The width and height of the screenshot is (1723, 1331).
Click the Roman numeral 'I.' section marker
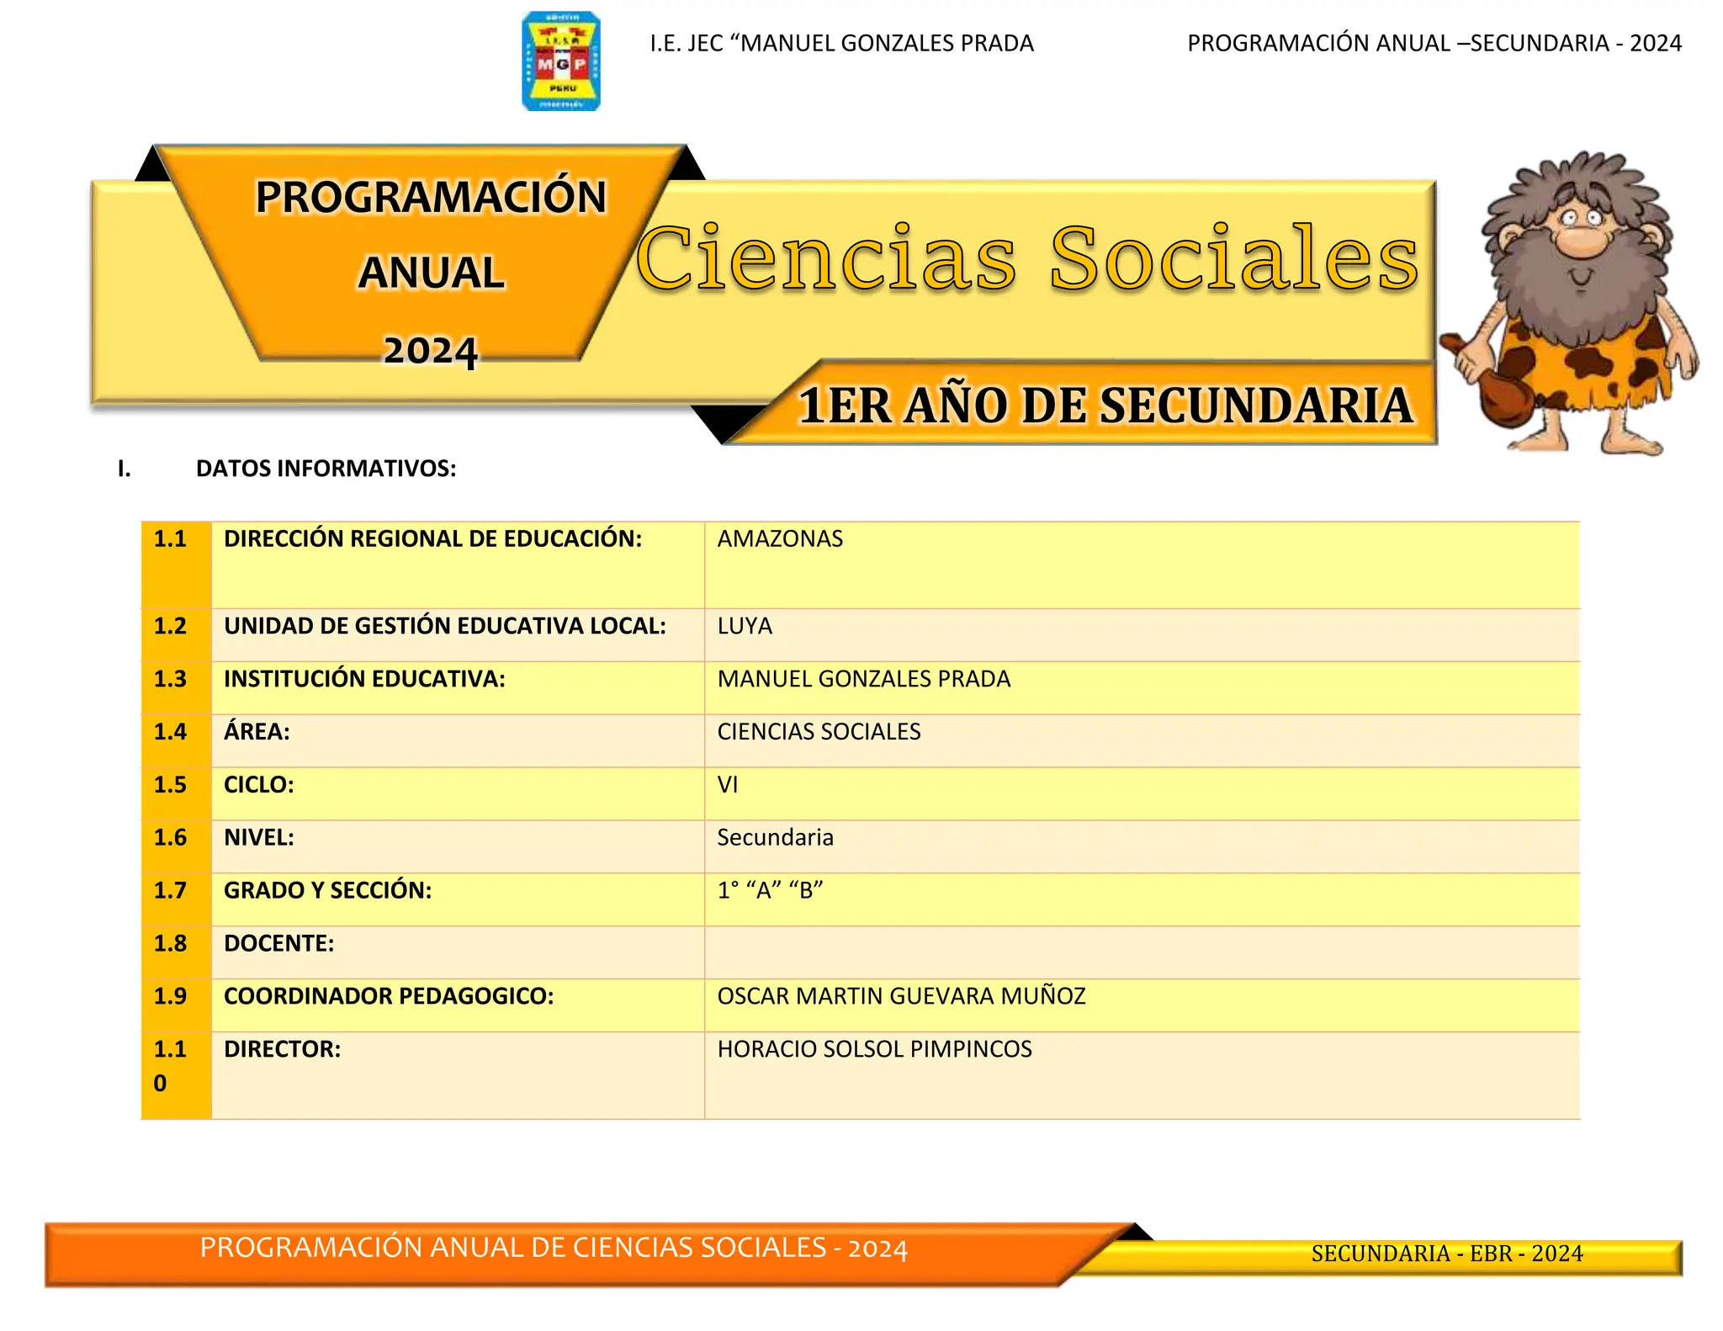click(125, 469)
